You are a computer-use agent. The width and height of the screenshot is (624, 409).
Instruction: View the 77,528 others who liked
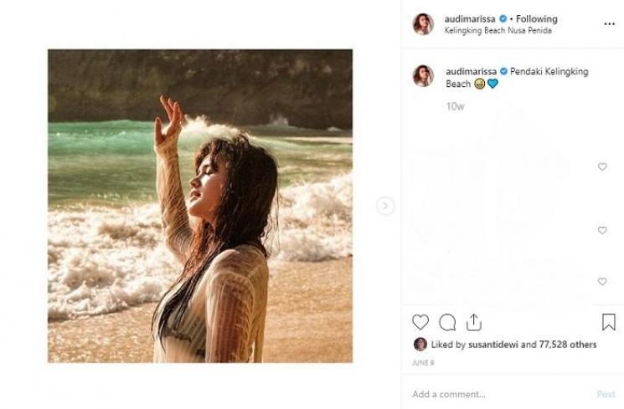pyautogui.click(x=570, y=345)
